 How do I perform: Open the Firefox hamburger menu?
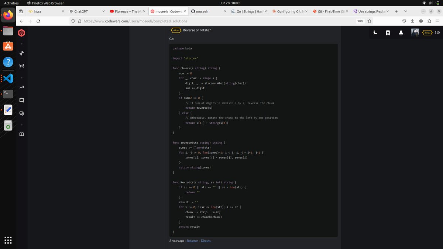click(x=438, y=21)
